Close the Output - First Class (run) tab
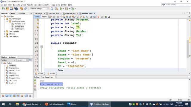This screenshot has width=191, height=107. tap(55, 77)
